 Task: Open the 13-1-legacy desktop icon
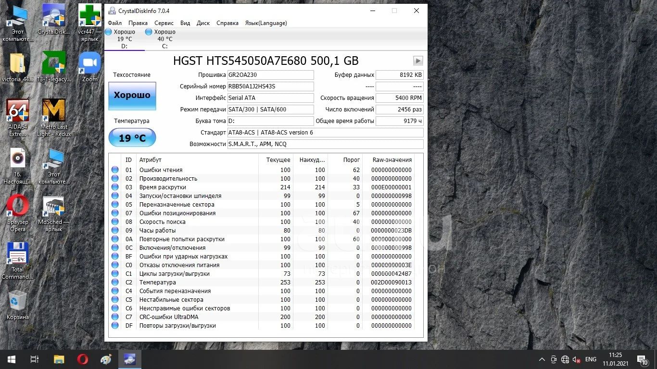(x=54, y=67)
